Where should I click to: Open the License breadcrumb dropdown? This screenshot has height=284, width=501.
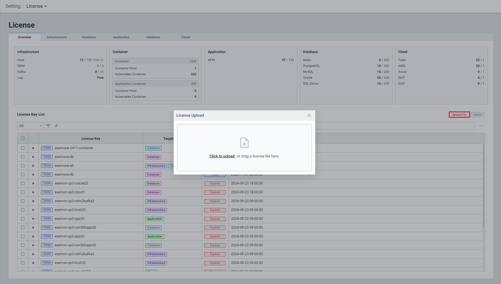(x=37, y=6)
